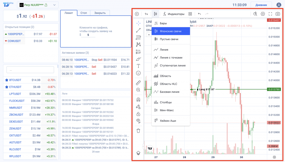Select the Stop Sell order at $0.011934
The height and width of the screenshot is (162, 285).
click(x=96, y=60)
